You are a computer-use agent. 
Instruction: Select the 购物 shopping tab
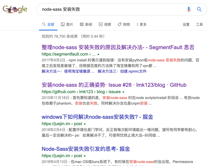click(124, 24)
